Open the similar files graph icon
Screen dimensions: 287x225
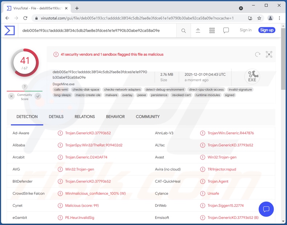pyautogui.click(x=269, y=55)
